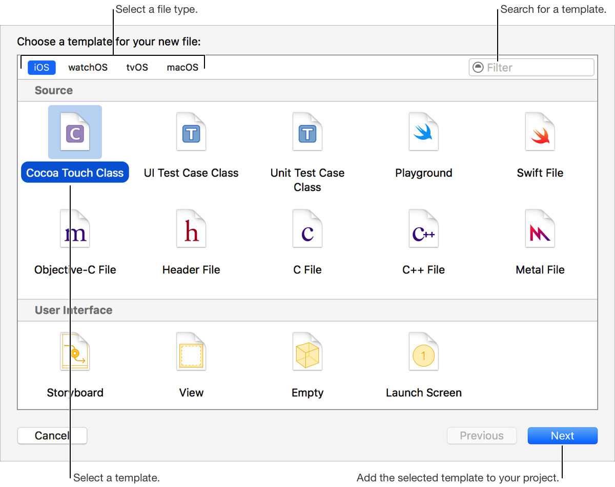Select the Metal File template icon
Image resolution: width=615 pixels, height=487 pixels.
click(x=540, y=229)
